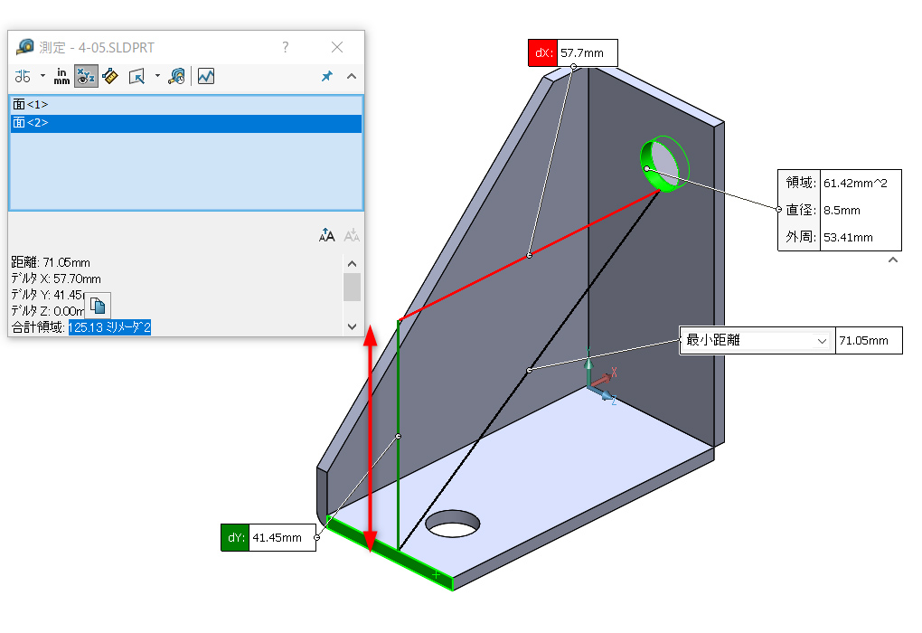The image size is (922, 633).
Task: Click the Create Sensor graph icon
Action: (206, 77)
